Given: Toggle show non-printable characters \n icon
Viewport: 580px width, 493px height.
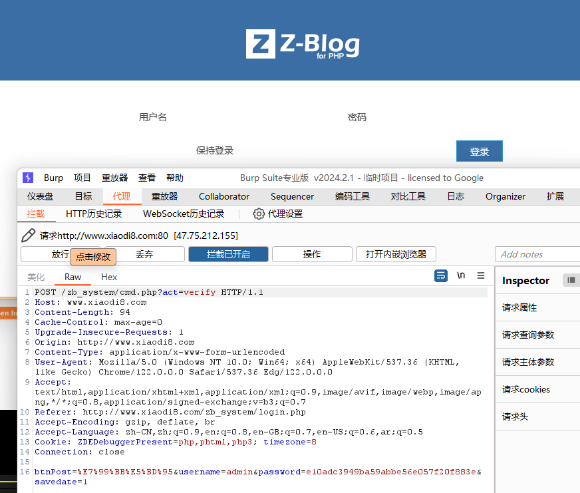Looking at the screenshot, I should click(x=461, y=275).
